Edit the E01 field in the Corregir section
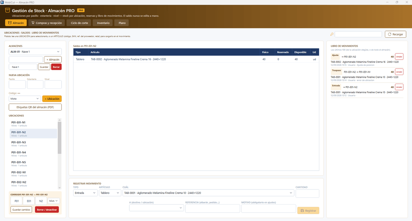This screenshot has height=221, width=412. click(x=29, y=201)
